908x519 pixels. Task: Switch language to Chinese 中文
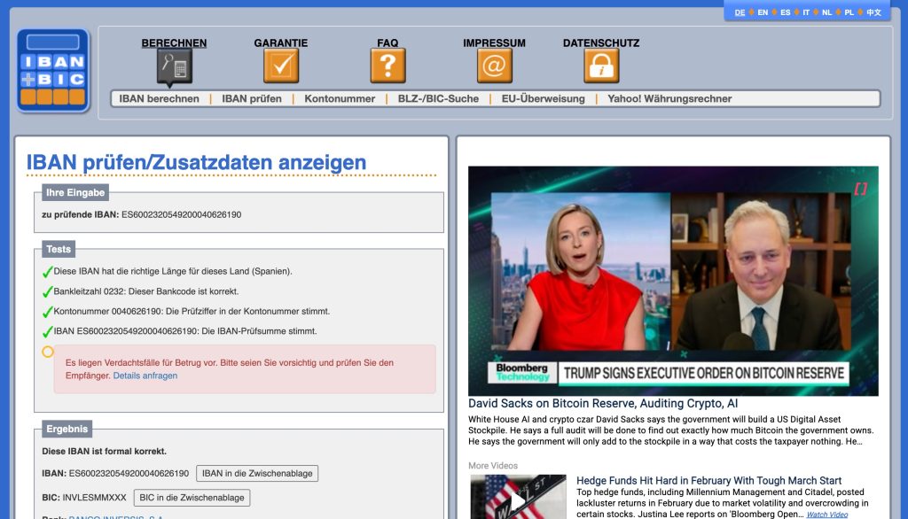click(873, 12)
